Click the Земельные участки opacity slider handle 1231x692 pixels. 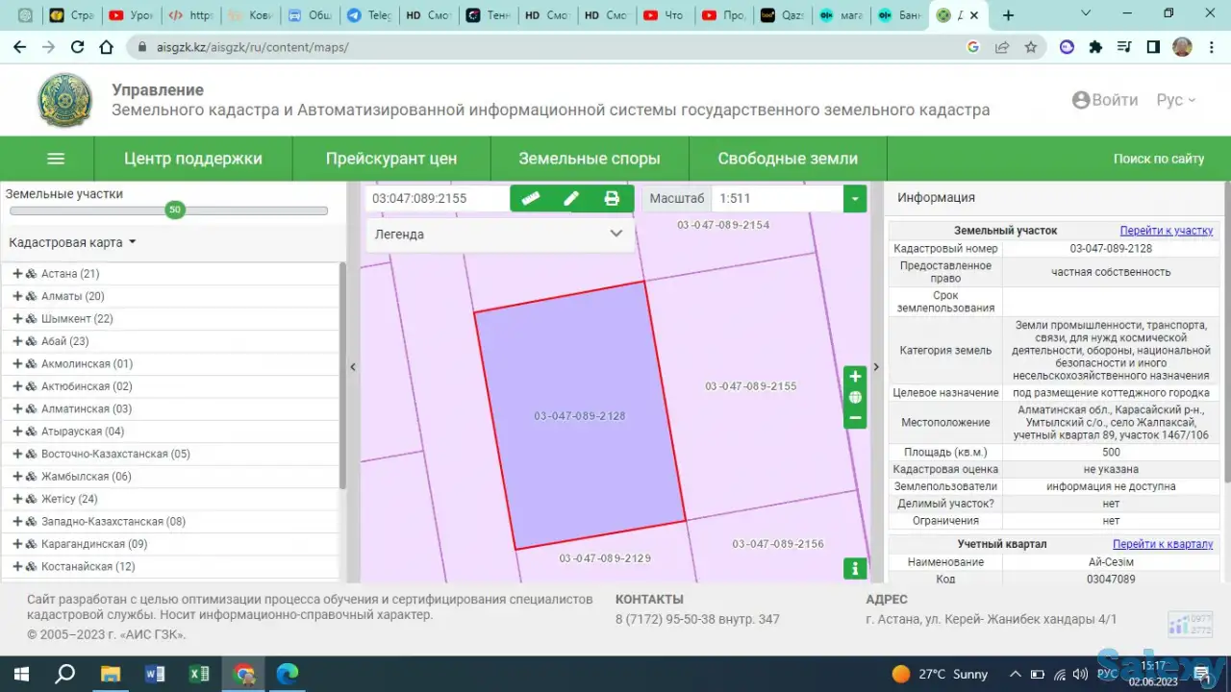pyautogui.click(x=174, y=210)
